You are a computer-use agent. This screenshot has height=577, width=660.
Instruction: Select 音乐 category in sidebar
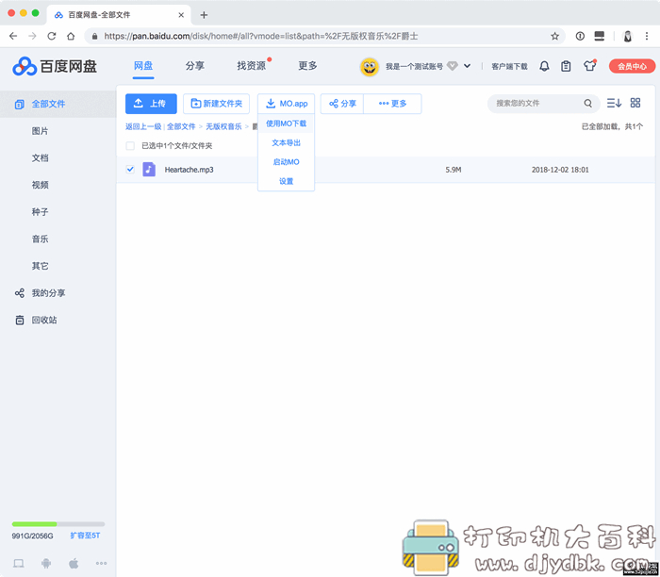tap(40, 239)
